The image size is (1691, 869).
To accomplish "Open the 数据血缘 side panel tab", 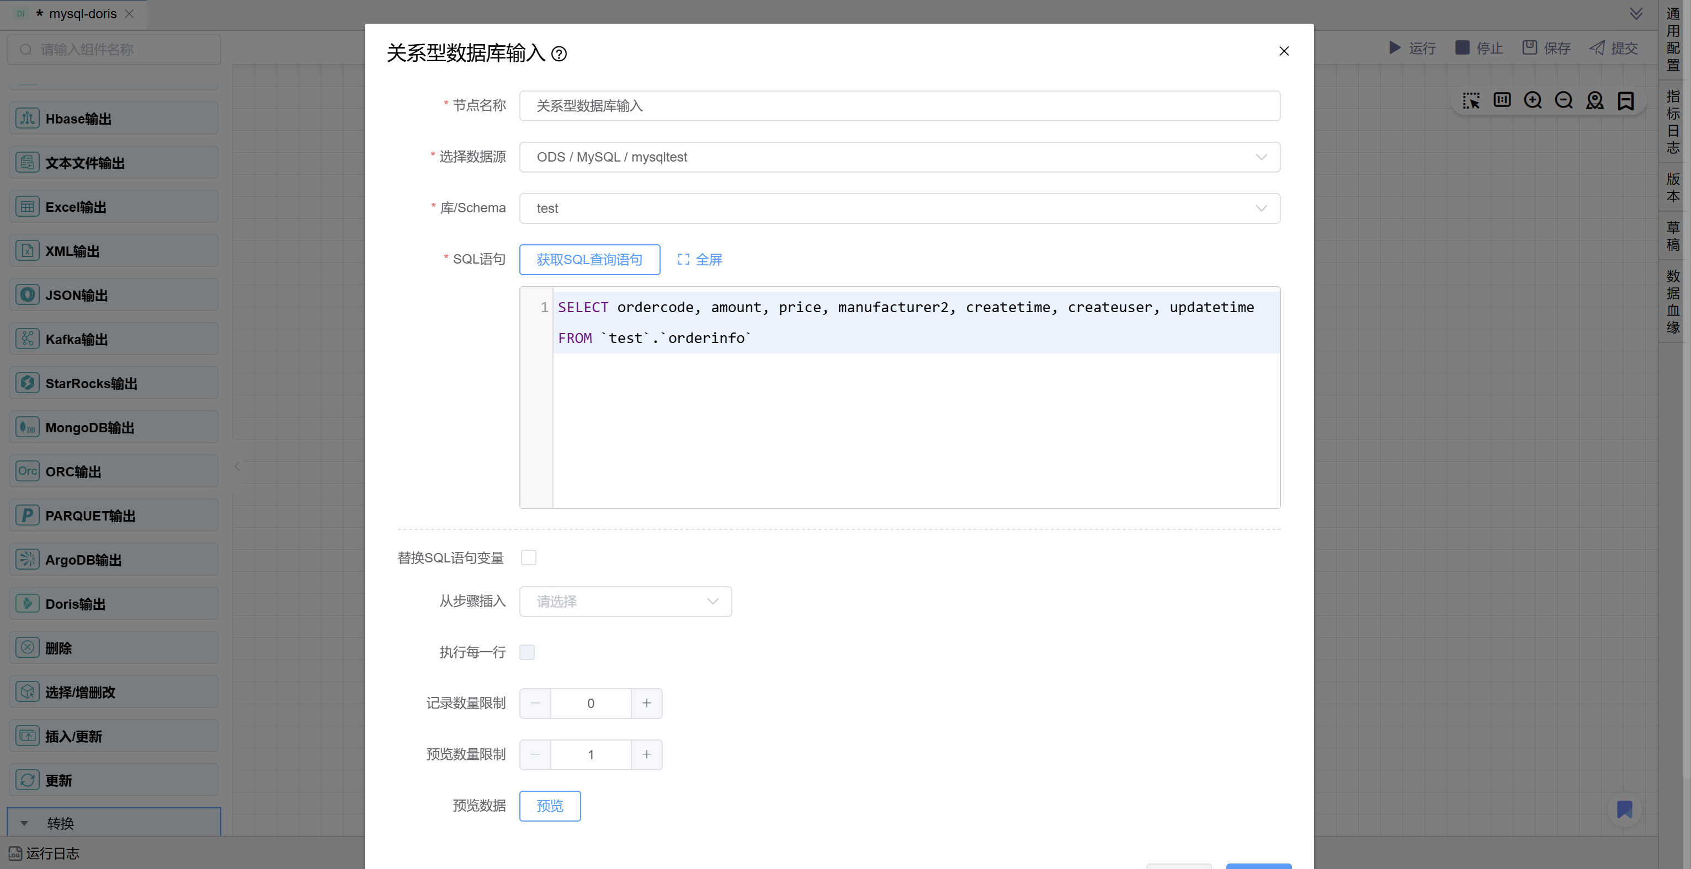I will coord(1673,302).
